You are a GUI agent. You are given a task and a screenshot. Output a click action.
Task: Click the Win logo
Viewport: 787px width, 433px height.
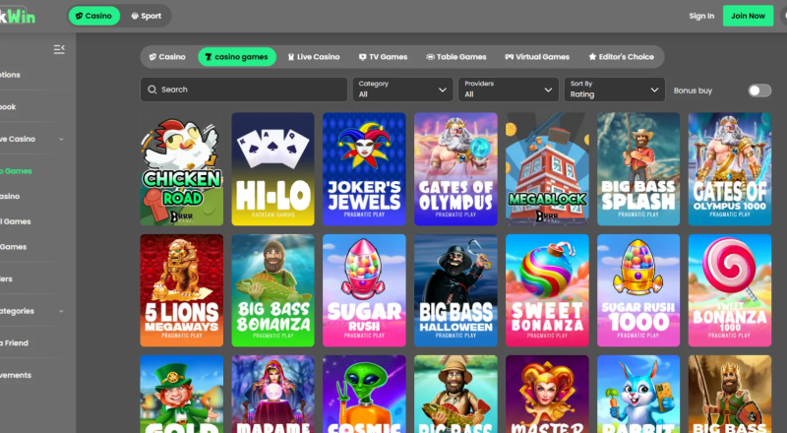click(x=18, y=16)
